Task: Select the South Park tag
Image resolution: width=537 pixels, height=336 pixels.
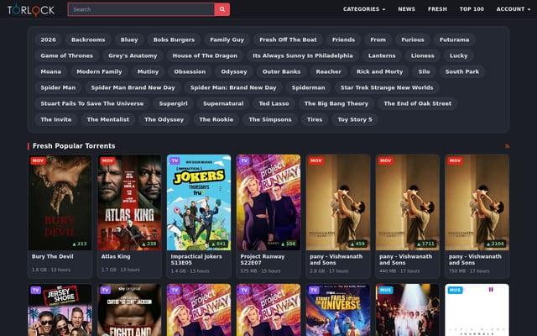Action: pyautogui.click(x=462, y=71)
